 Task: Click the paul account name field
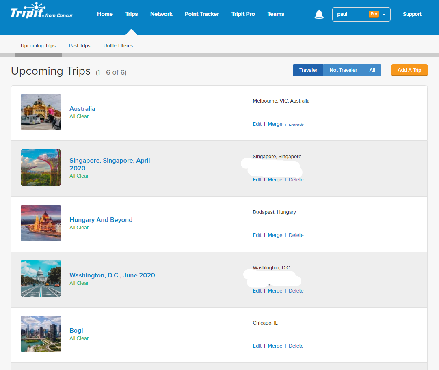[361, 14]
